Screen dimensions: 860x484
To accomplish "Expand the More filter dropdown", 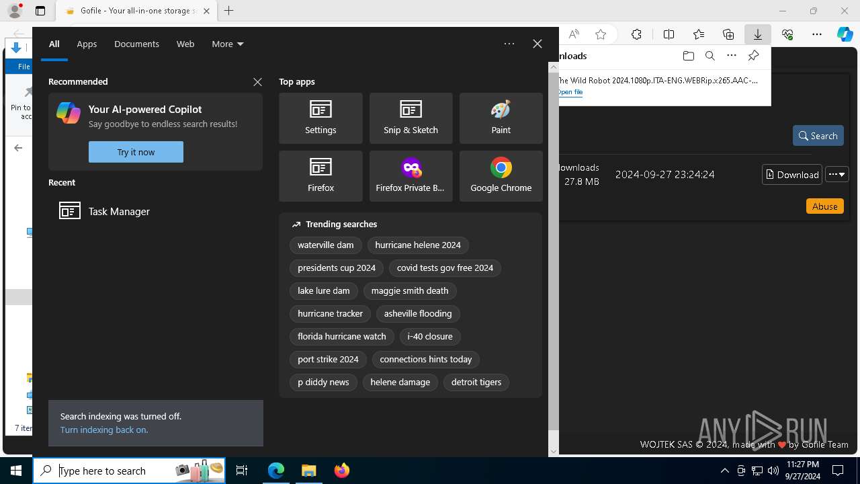I will 228,44.
